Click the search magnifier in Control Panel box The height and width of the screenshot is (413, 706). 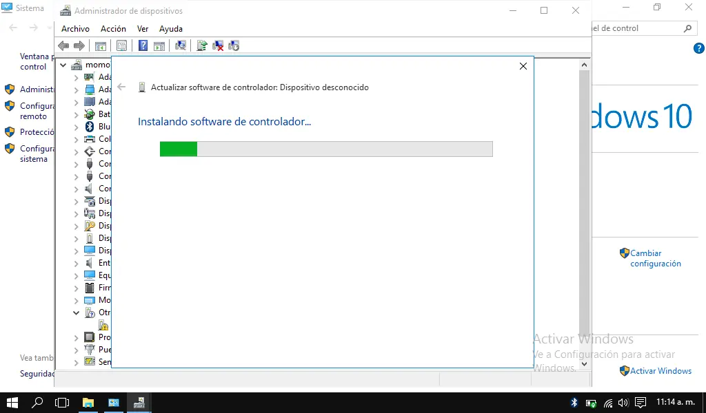pos(687,28)
